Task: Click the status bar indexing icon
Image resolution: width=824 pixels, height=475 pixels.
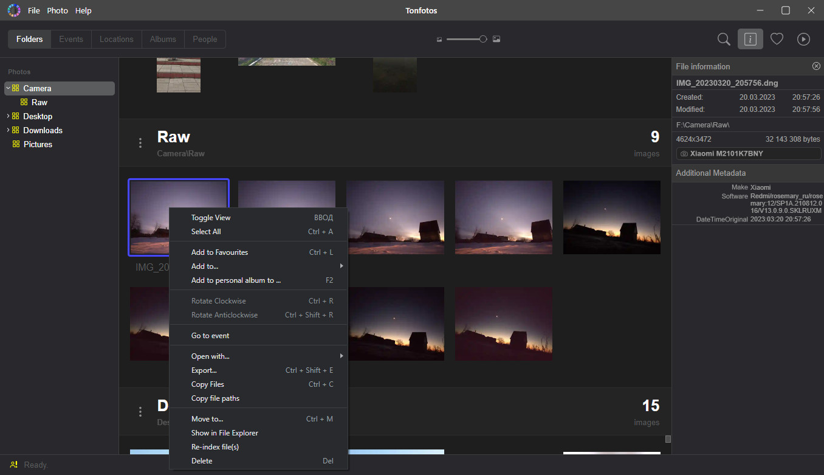Action: 14,465
